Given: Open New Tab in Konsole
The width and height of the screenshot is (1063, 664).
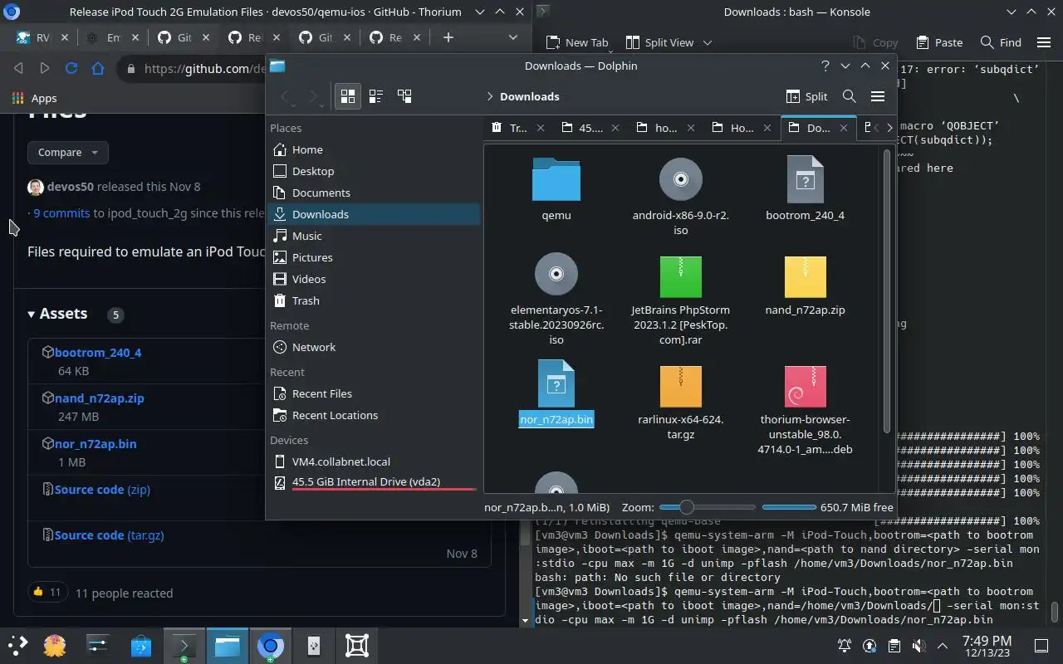Looking at the screenshot, I should coord(577,42).
